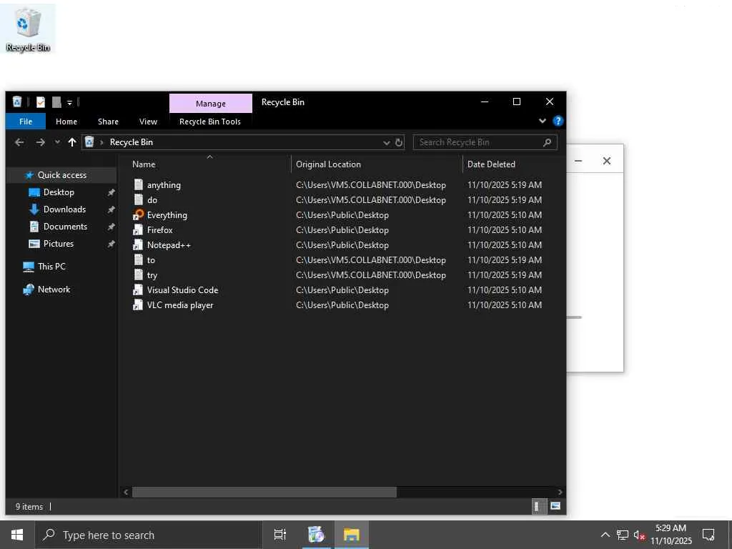Click the blue Help question mark icon
This screenshot has height=549, width=732.
point(558,122)
